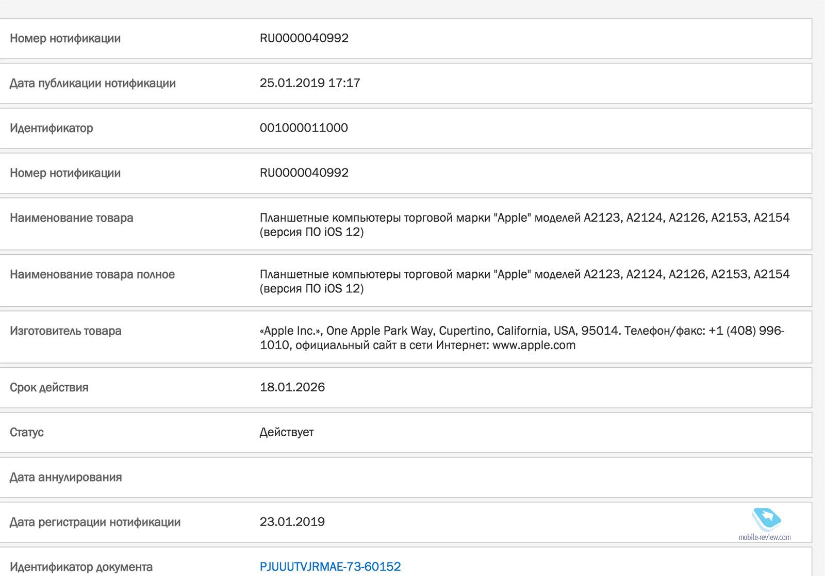
Task: Select the first notification number value RU0000040992
Action: (304, 38)
